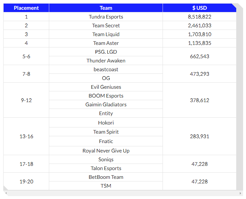Click the placement 4 cell
Viewport: 246px width, 199px height.
[x=26, y=43]
